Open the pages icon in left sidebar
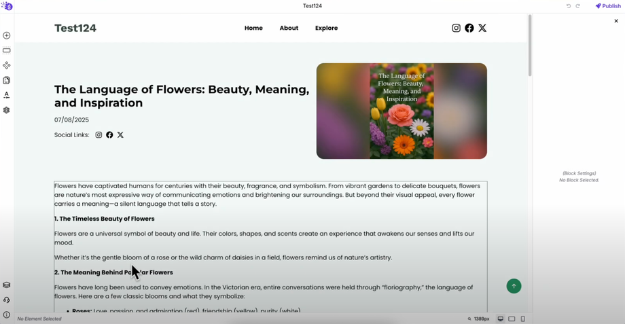Image resolution: width=625 pixels, height=324 pixels. (6, 81)
